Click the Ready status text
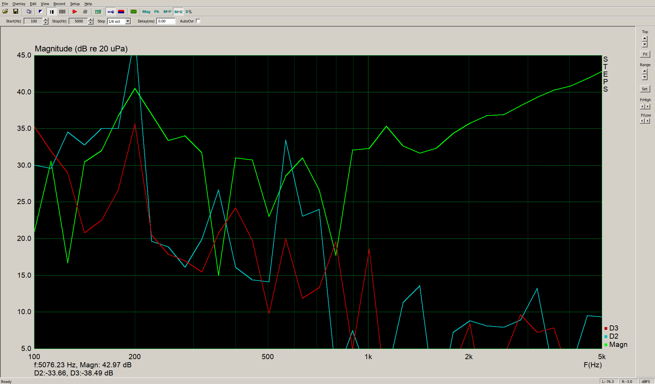The height and width of the screenshot is (384, 655). 6,381
